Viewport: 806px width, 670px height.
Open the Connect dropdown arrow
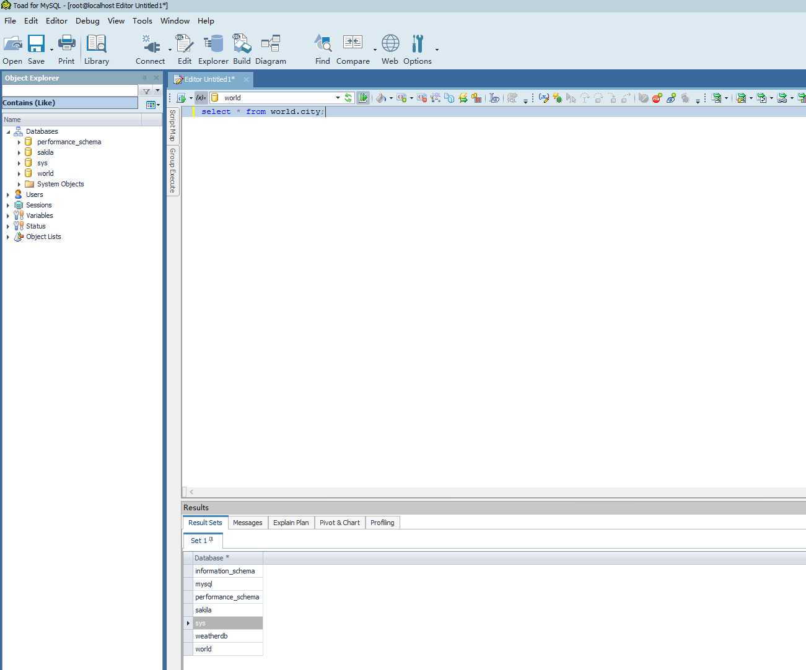(x=170, y=50)
